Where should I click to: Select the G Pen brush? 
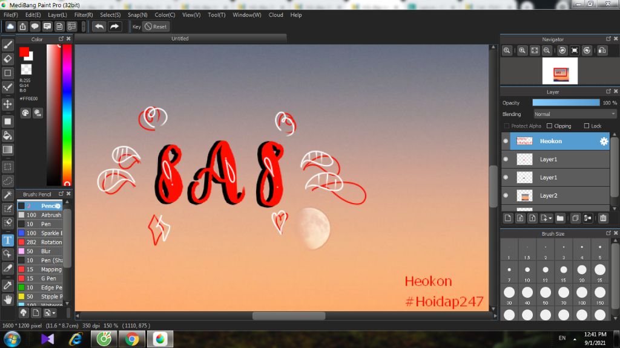pos(40,279)
